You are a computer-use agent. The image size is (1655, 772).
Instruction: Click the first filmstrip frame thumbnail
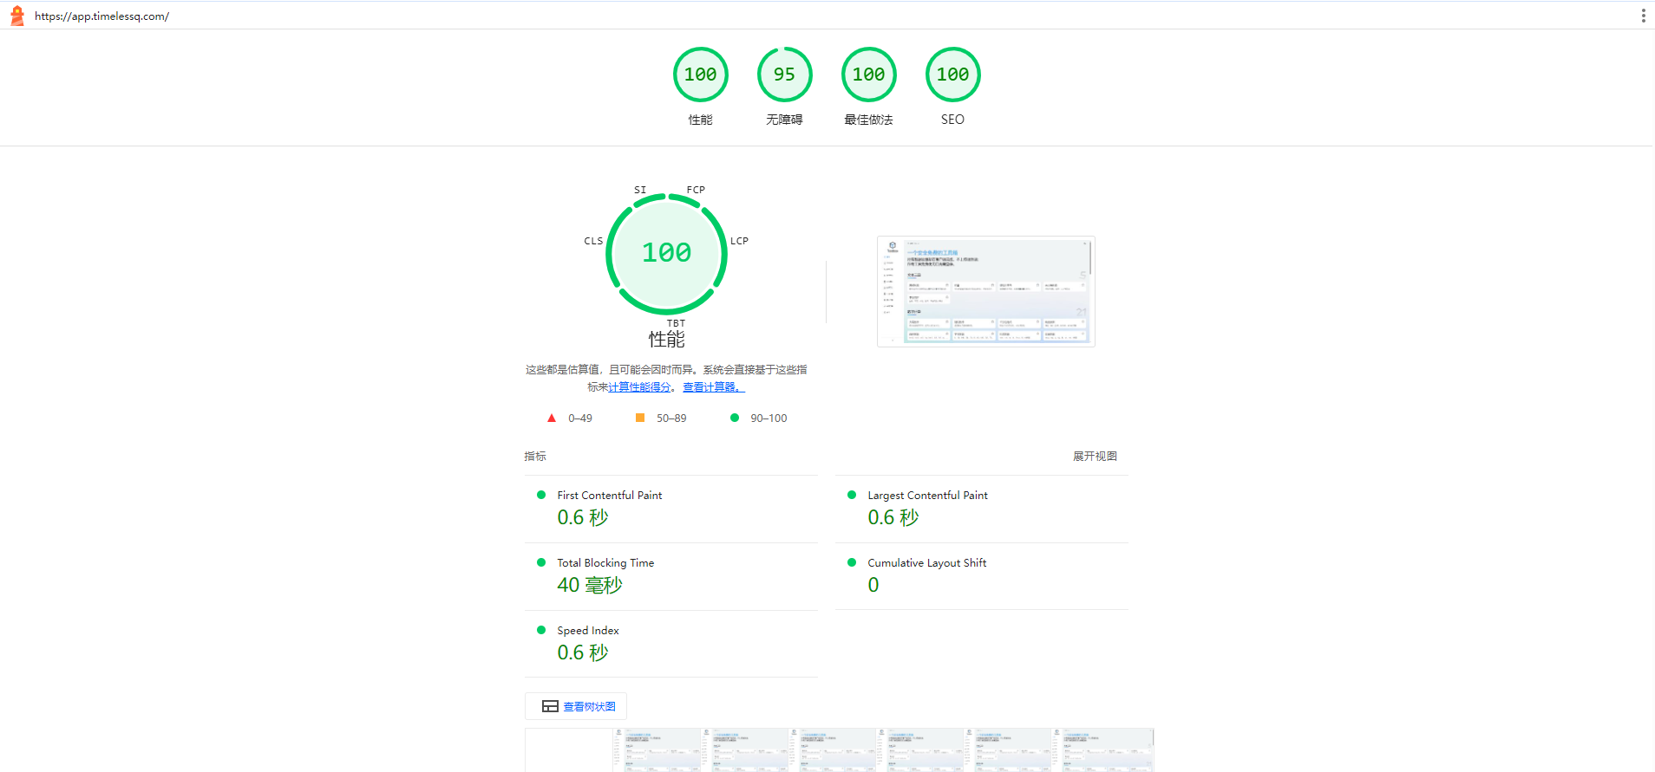569,750
